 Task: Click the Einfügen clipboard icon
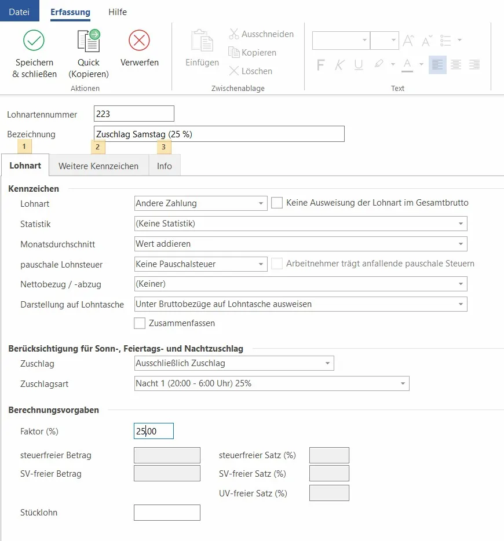coord(202,41)
